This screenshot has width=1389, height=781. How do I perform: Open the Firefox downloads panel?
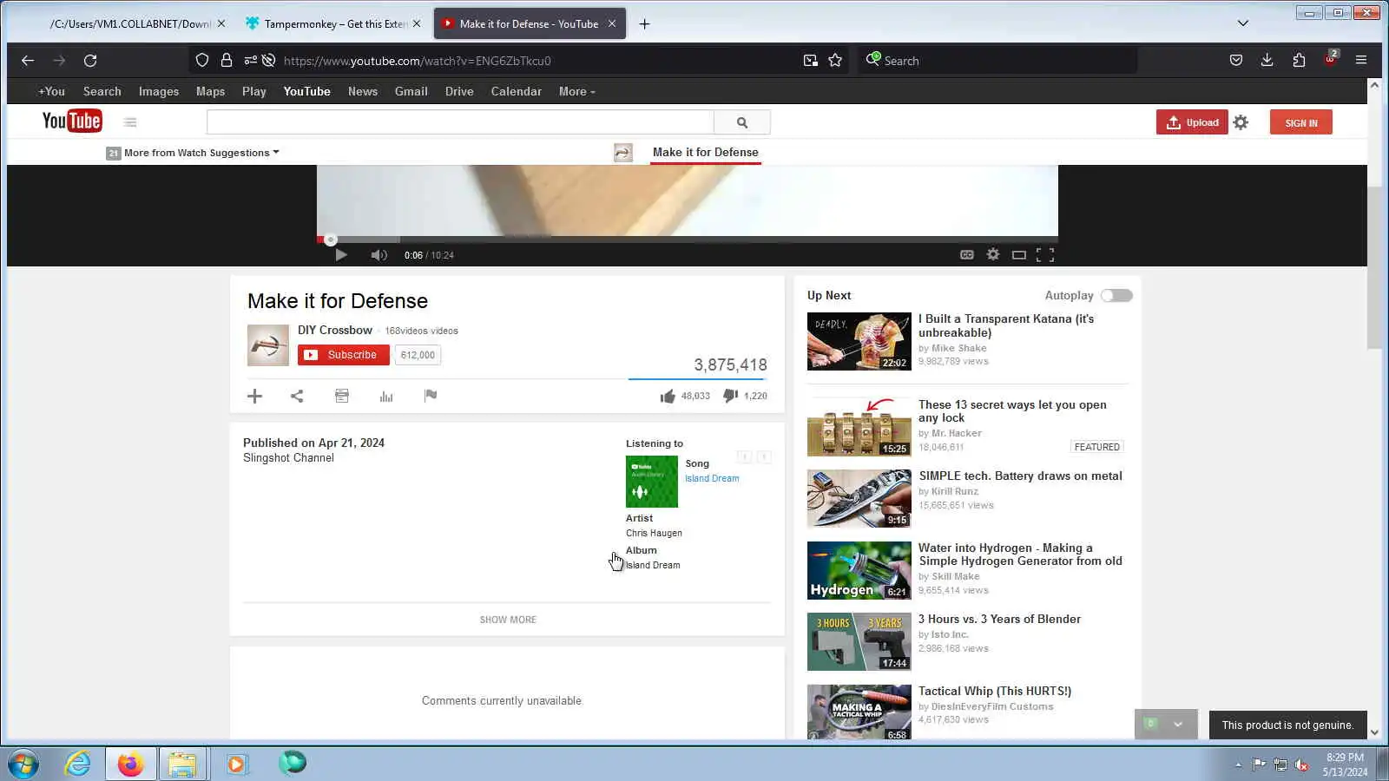[1267, 61]
